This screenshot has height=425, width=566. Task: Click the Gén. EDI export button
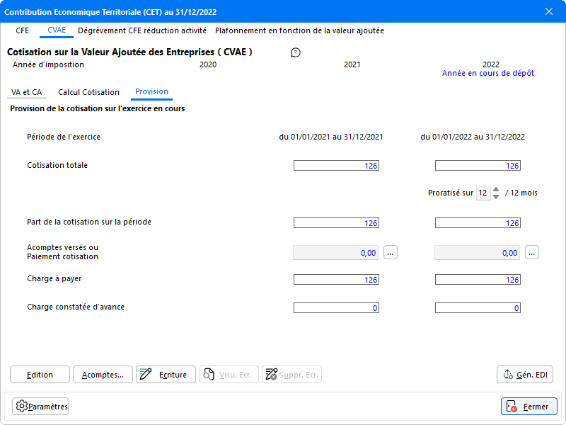tap(525, 375)
